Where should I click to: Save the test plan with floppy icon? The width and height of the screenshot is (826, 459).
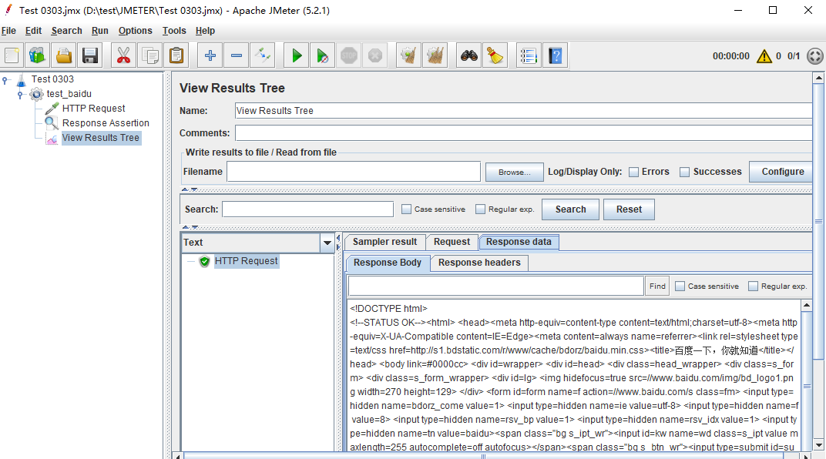point(90,55)
